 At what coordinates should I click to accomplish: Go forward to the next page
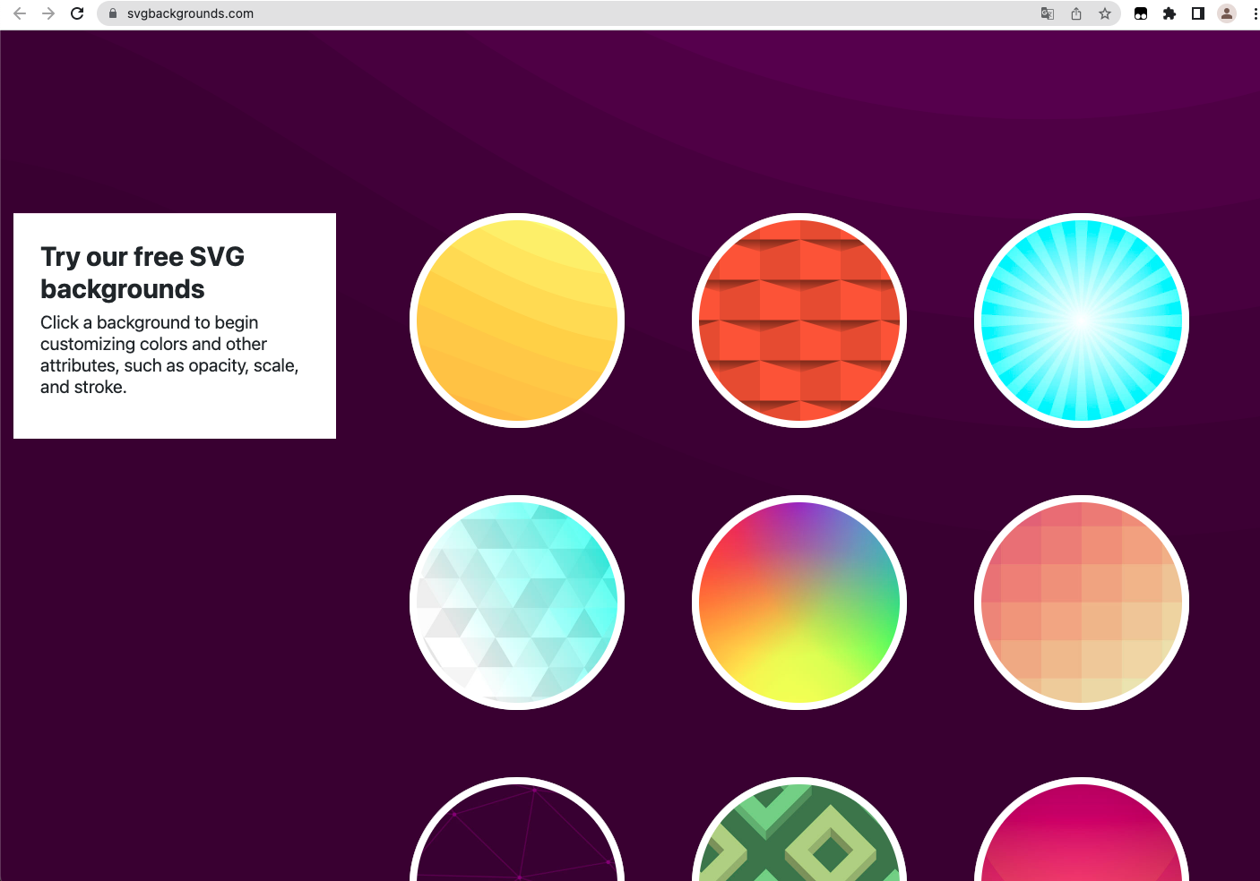pos(48,13)
